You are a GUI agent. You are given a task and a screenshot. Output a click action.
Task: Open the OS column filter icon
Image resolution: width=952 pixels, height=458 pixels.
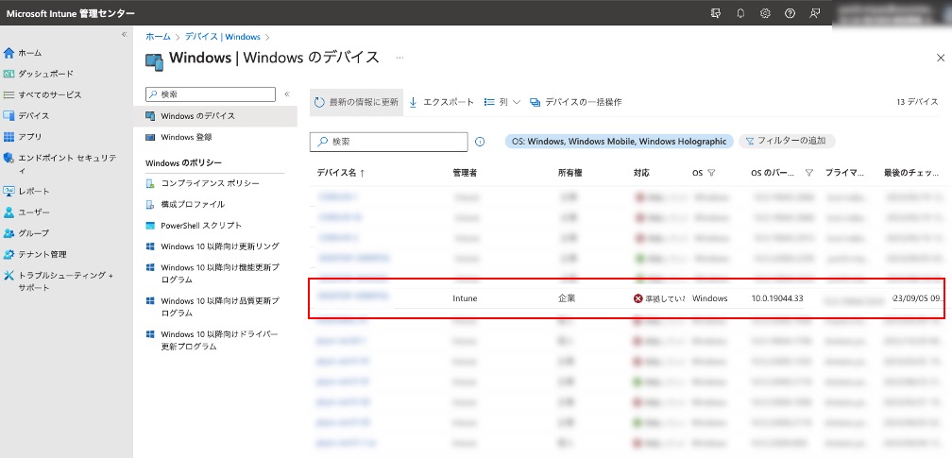711,173
